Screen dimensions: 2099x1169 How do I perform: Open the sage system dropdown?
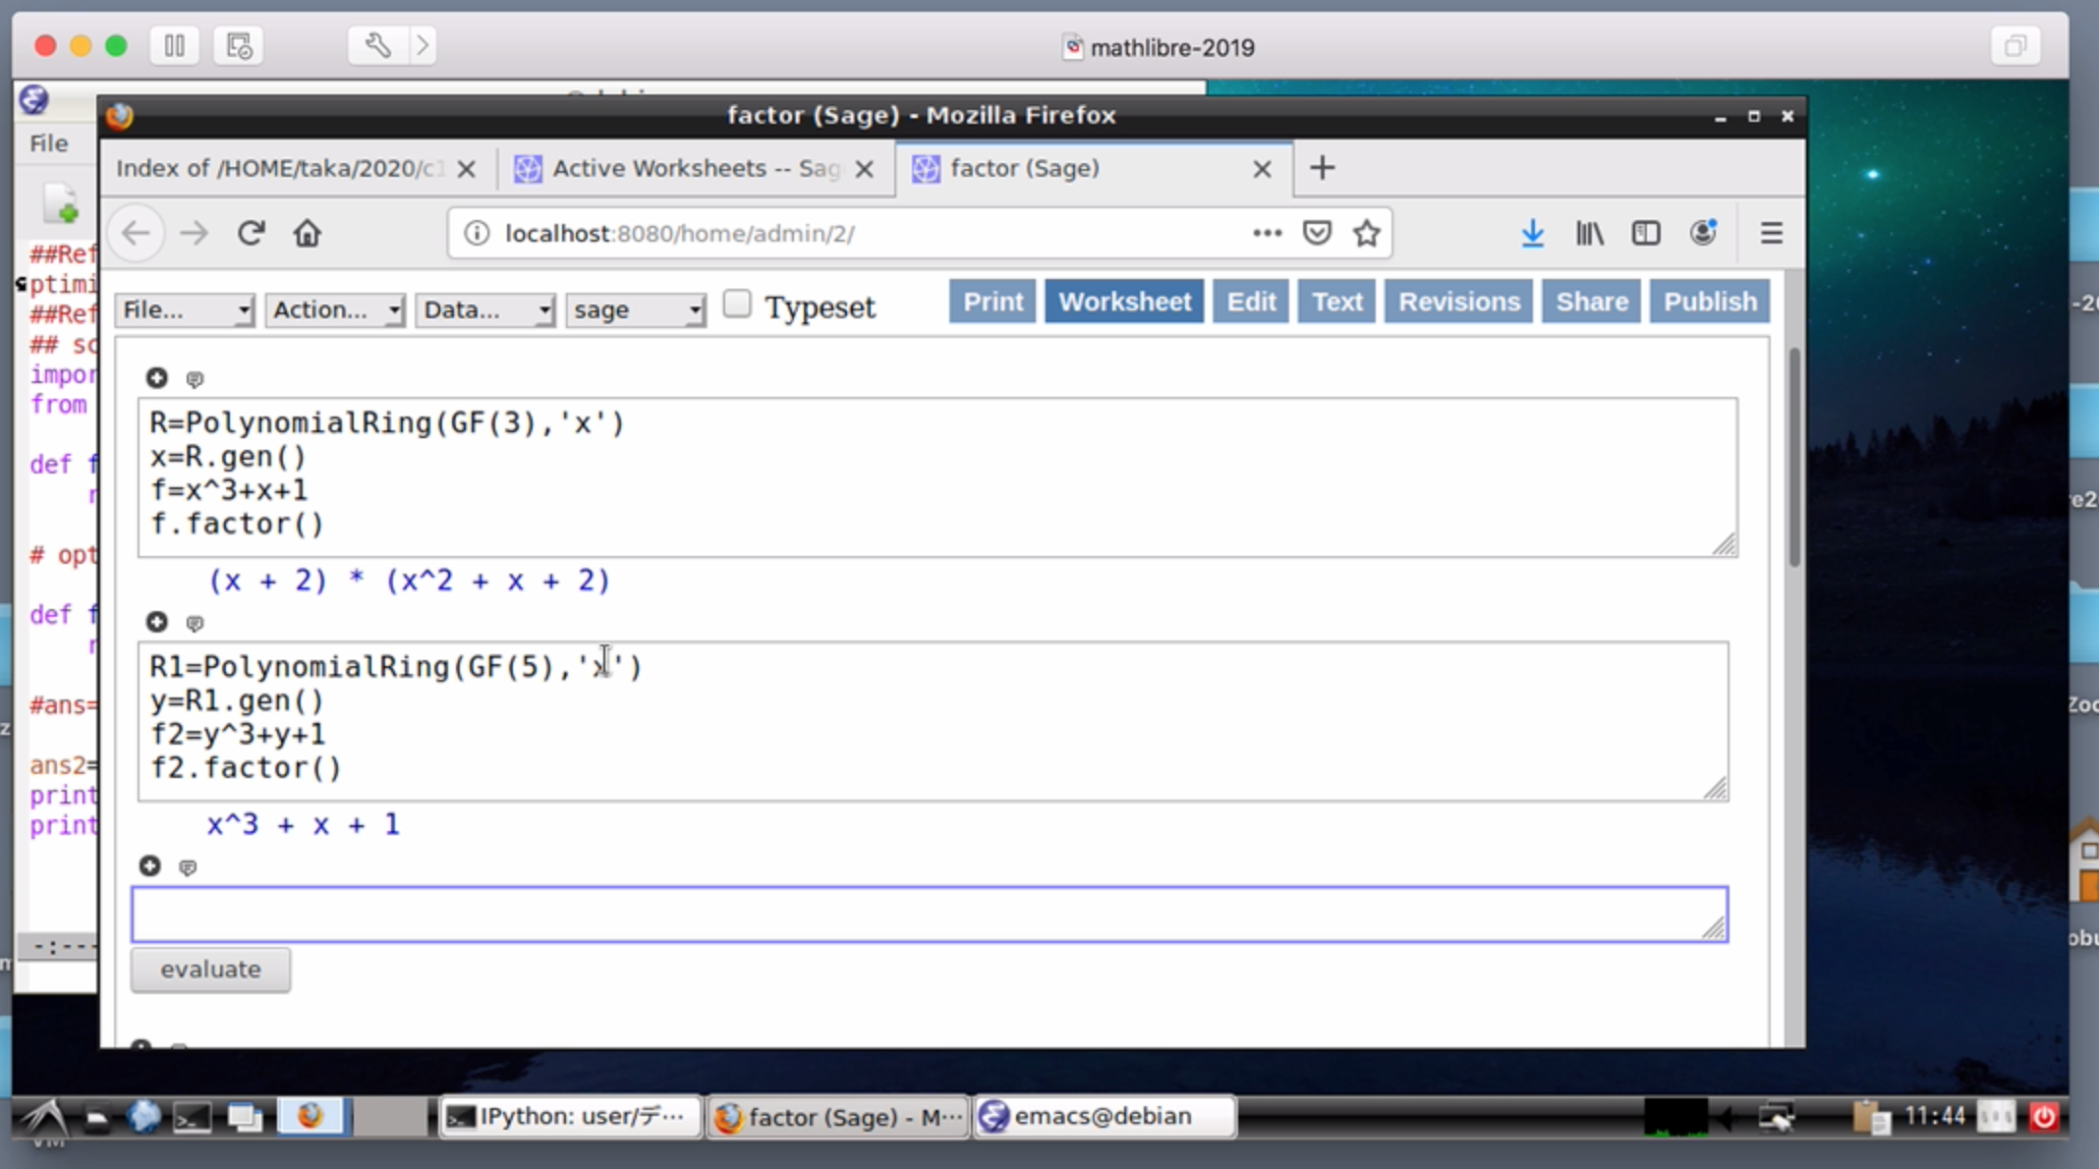point(635,310)
